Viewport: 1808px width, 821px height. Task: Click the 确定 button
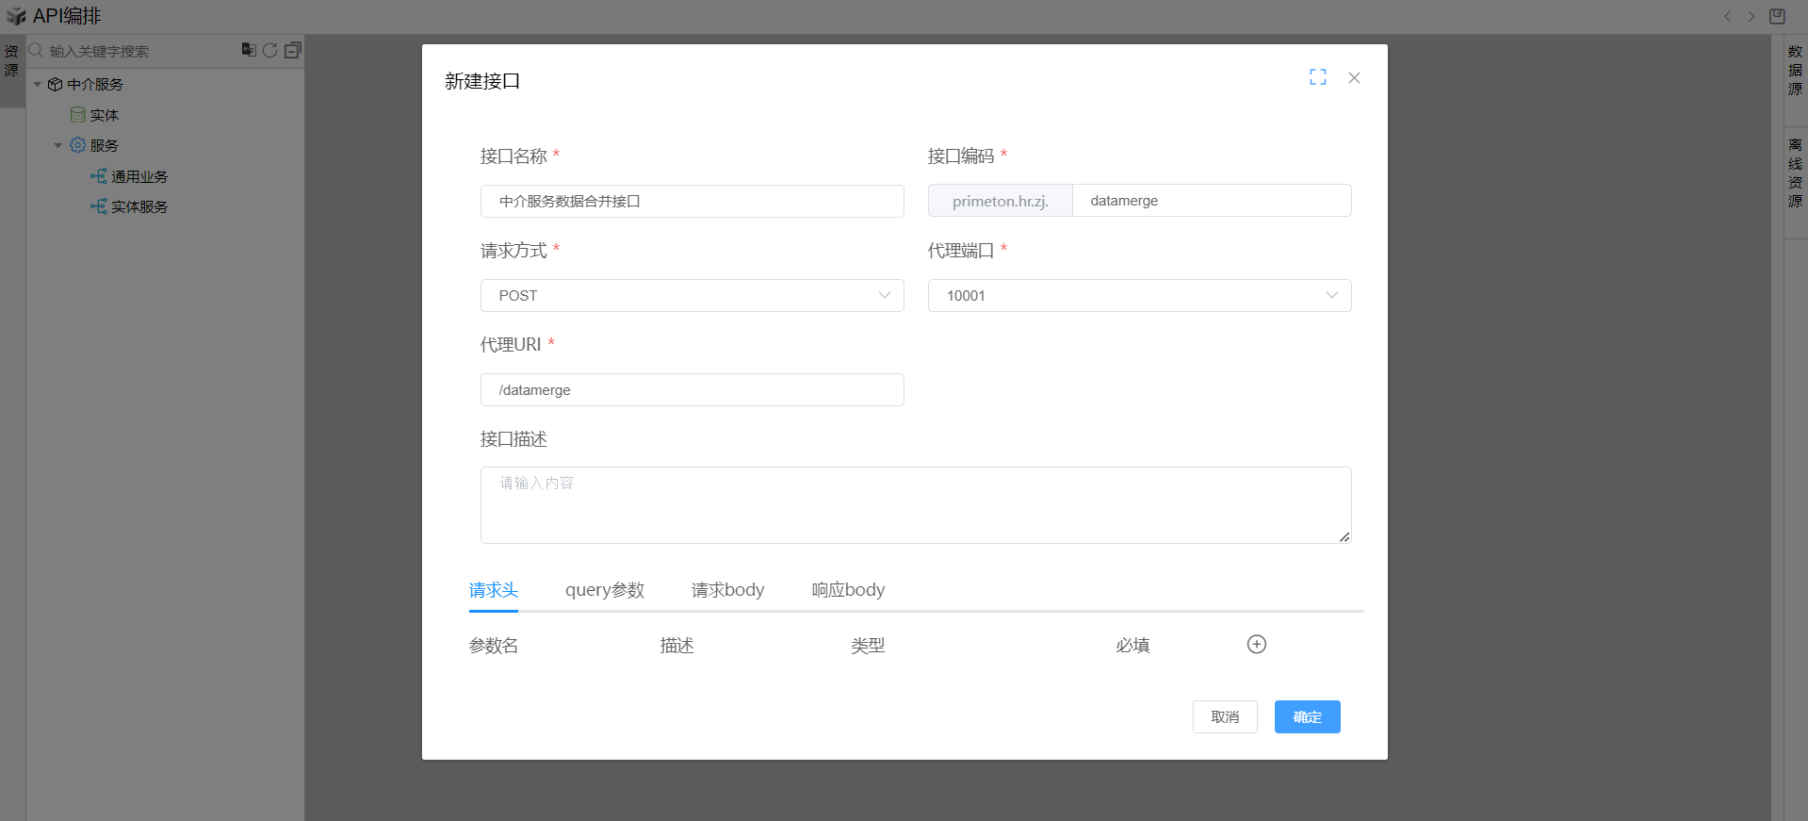(x=1307, y=717)
